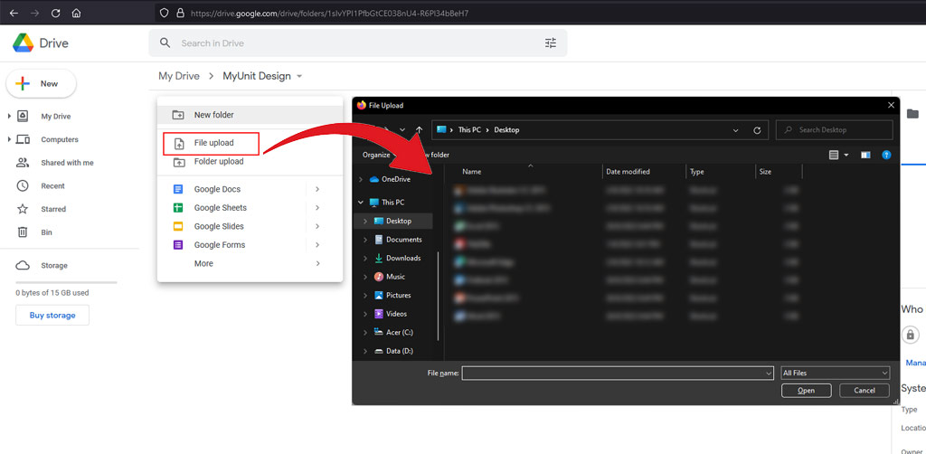Open the Bin
This screenshot has width=926, height=454.
click(x=47, y=232)
